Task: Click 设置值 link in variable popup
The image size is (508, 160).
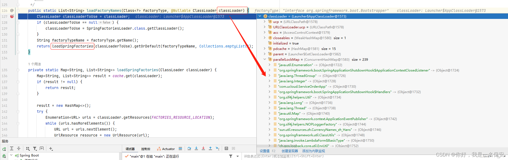Action: click(x=265, y=151)
